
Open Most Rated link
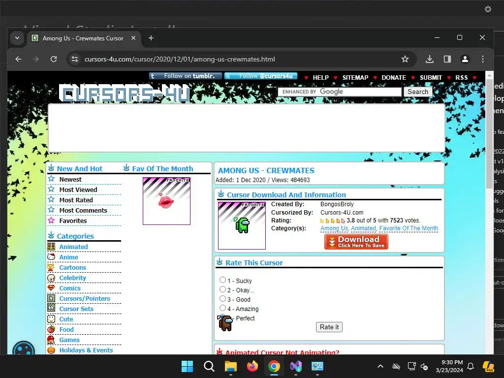[x=76, y=200]
